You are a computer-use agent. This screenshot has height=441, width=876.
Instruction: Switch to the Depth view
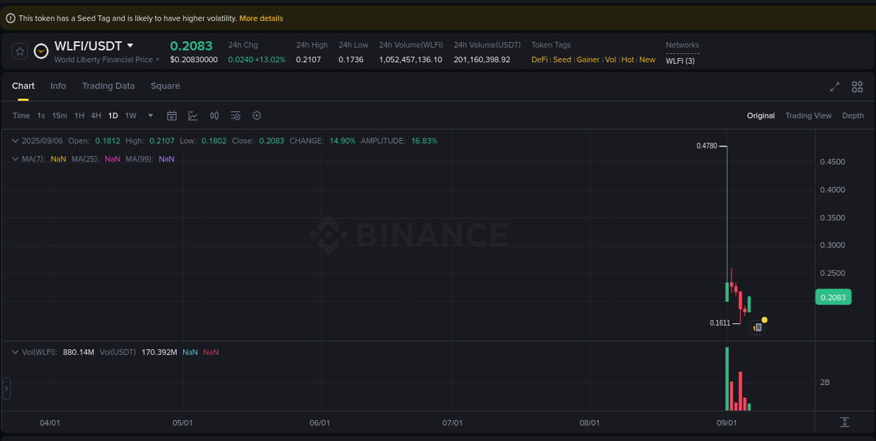pyautogui.click(x=853, y=115)
